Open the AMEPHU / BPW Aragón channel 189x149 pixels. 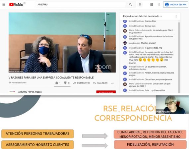pyautogui.click(x=30, y=92)
